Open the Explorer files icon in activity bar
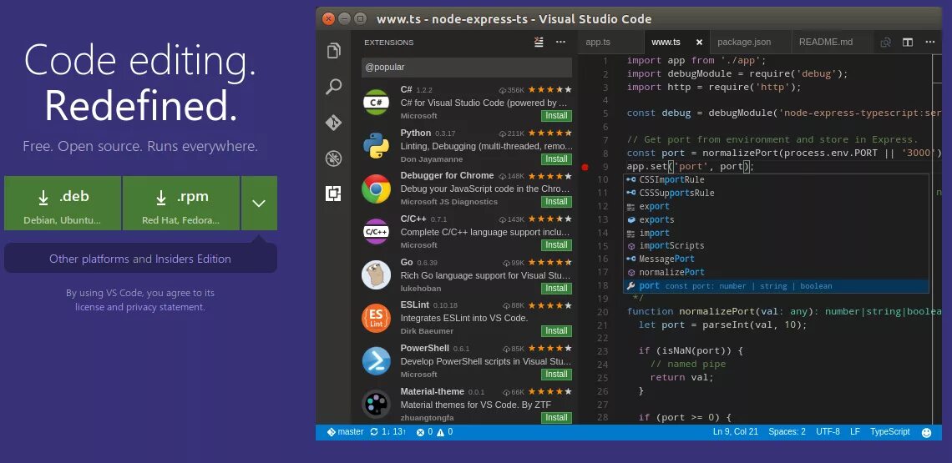 tap(333, 51)
